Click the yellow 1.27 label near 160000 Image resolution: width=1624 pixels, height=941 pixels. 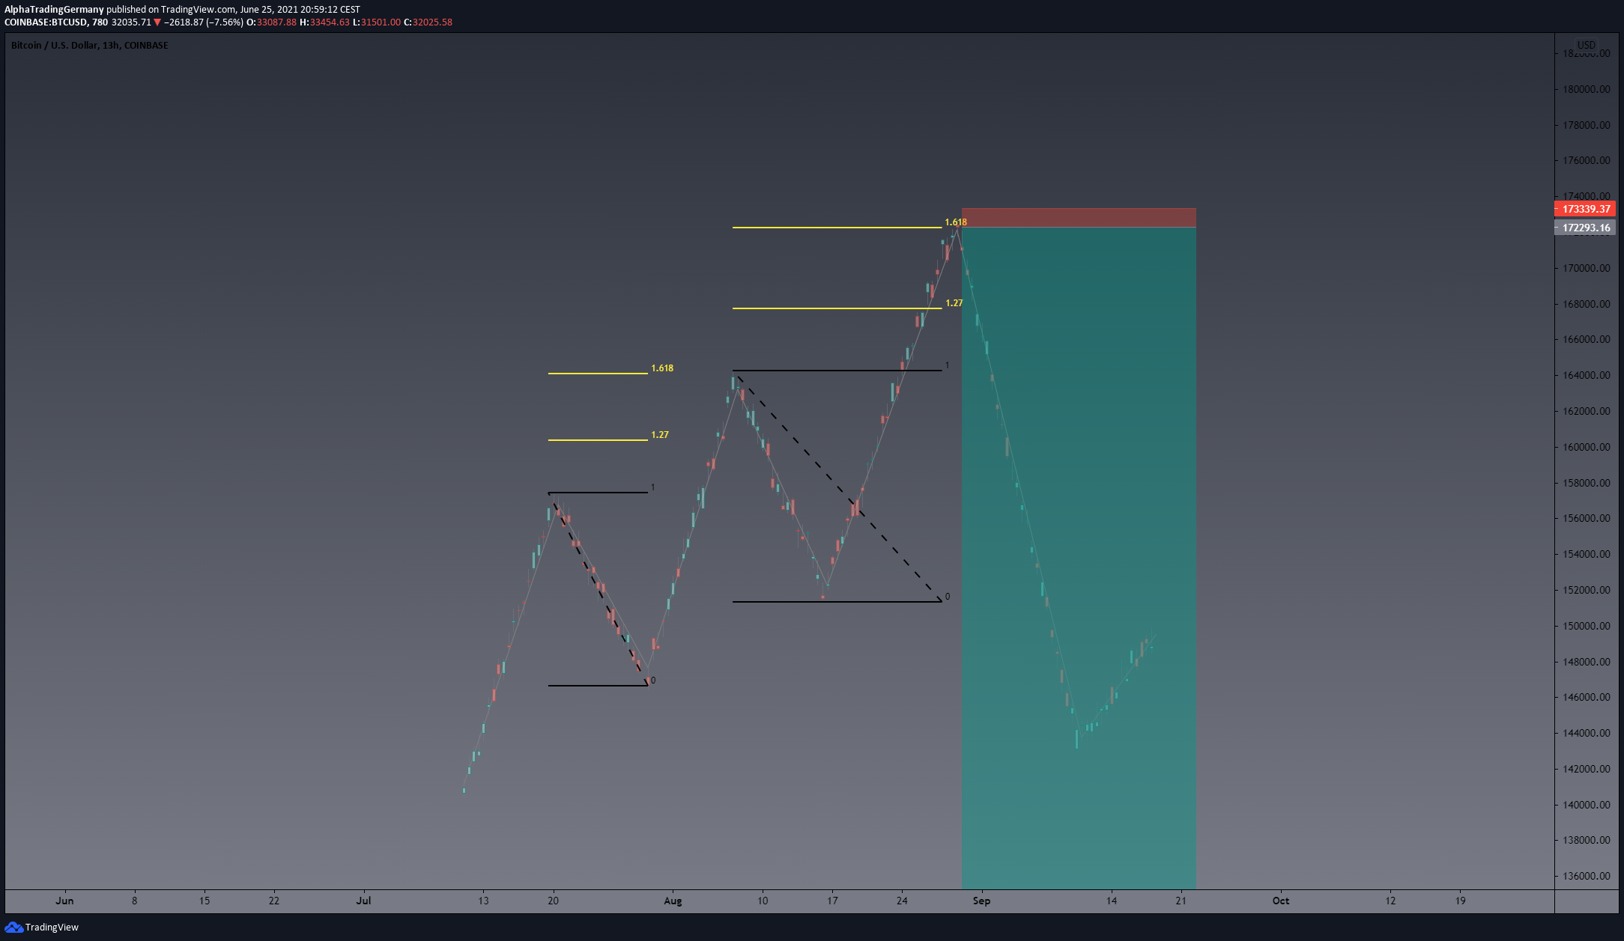[660, 435]
